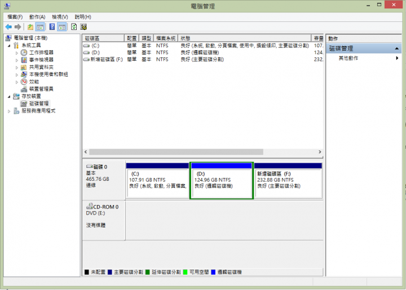This screenshot has width=406, height=290.
Task: Toggle the Show/Hide action pane icon
Action: coord(62,27)
